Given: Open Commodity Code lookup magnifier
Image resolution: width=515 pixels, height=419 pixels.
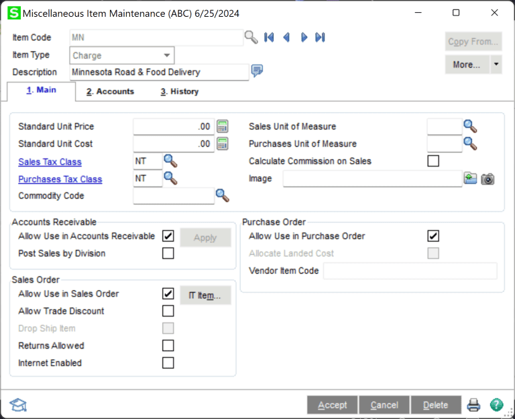Looking at the screenshot, I should [x=222, y=195].
